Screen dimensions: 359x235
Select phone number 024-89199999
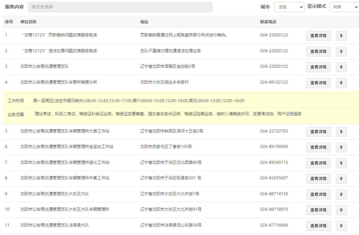tap(274, 147)
